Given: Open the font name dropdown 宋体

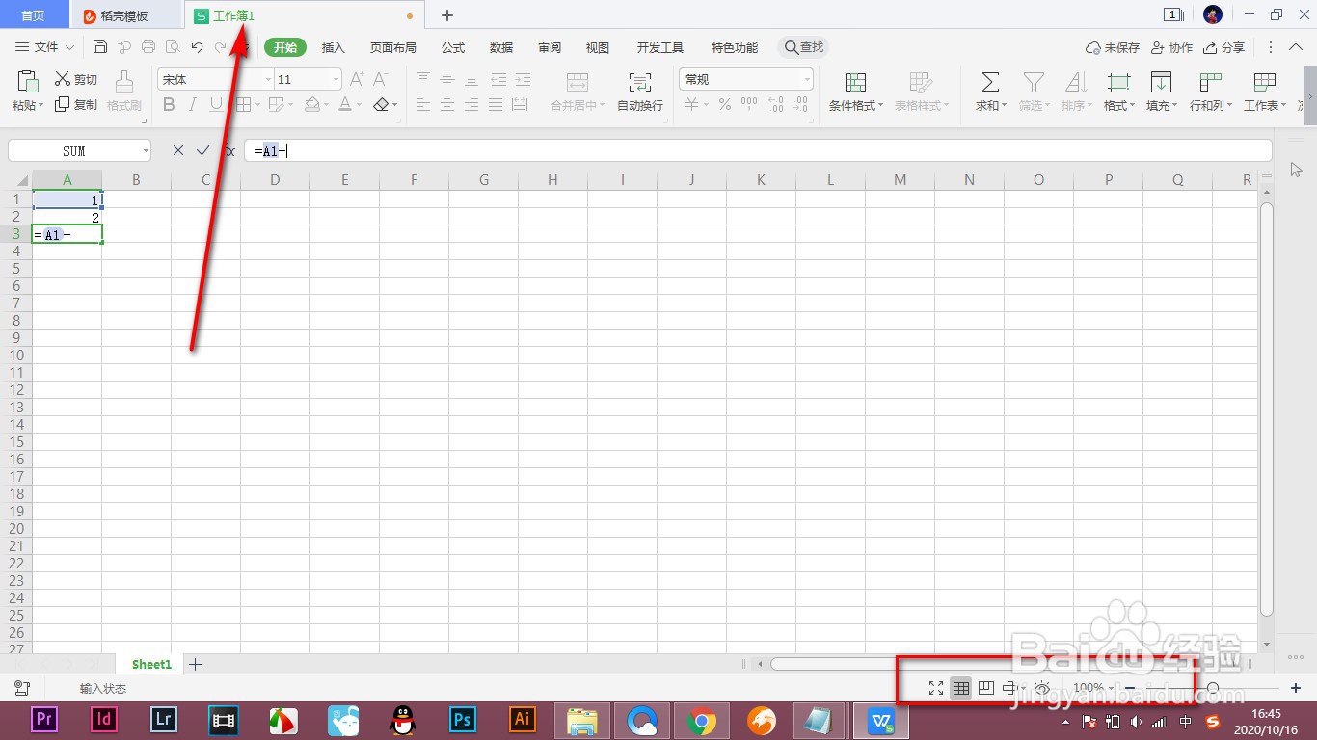Looking at the screenshot, I should pyautogui.click(x=268, y=79).
